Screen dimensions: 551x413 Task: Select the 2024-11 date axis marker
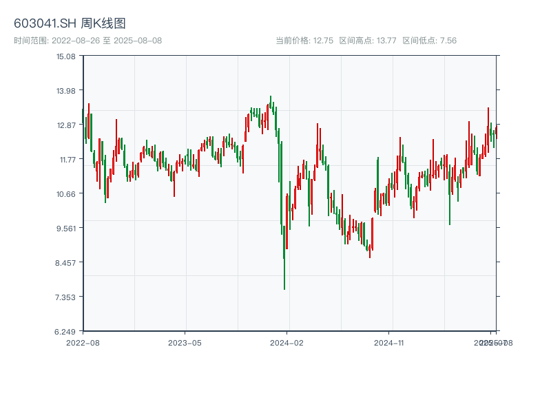coord(389,342)
